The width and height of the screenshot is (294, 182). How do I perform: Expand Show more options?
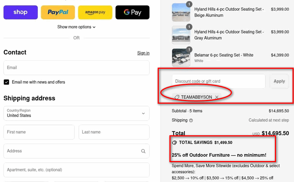(x=76, y=27)
